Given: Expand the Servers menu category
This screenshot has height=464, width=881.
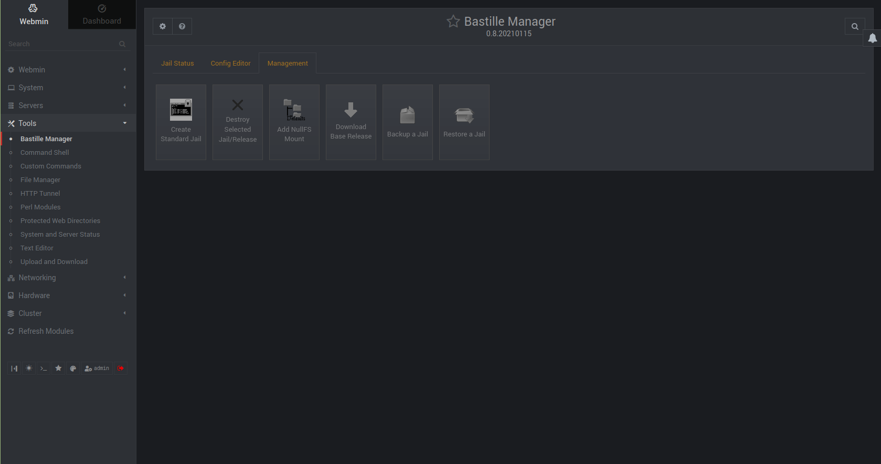Looking at the screenshot, I should (x=68, y=106).
